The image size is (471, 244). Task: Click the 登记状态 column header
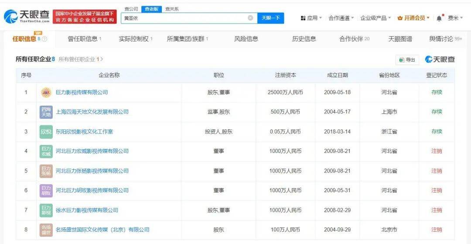coord(437,75)
